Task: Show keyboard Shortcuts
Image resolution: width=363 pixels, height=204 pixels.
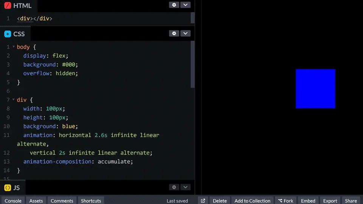Action: (x=91, y=201)
